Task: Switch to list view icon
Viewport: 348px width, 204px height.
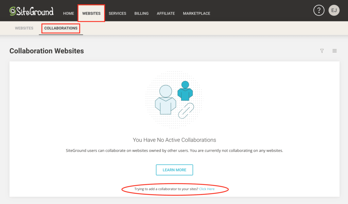Action: [x=334, y=51]
